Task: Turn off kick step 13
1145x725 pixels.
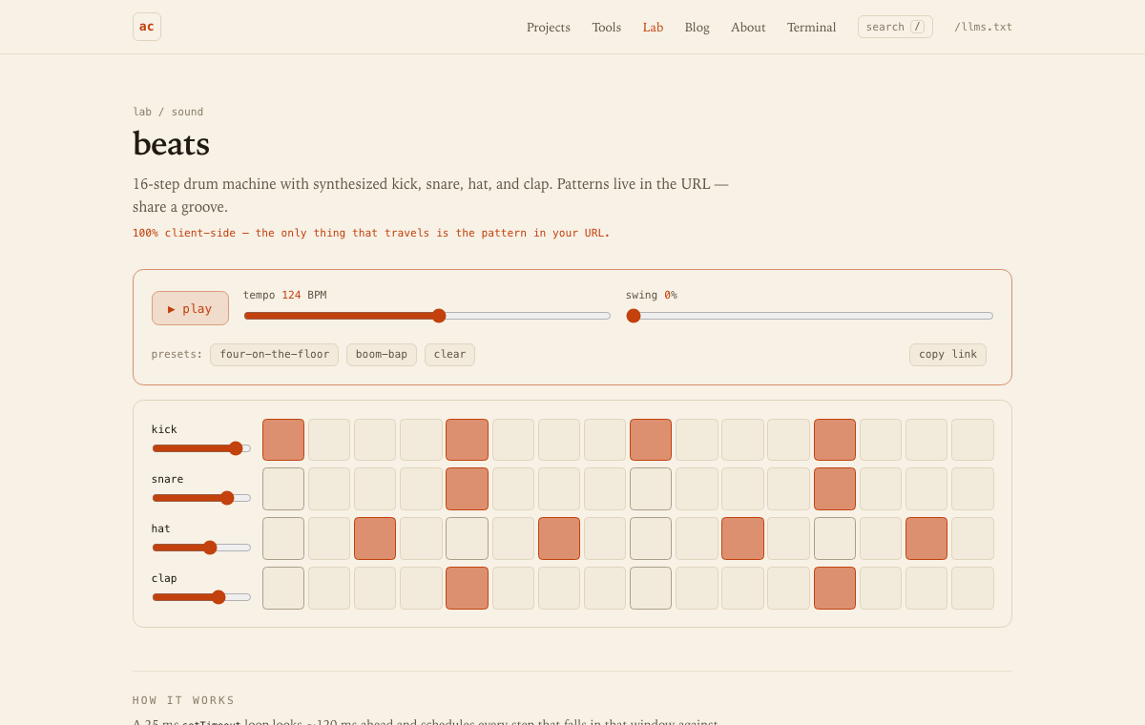Action: 835,440
